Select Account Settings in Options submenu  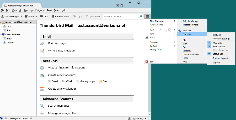tap(221, 38)
